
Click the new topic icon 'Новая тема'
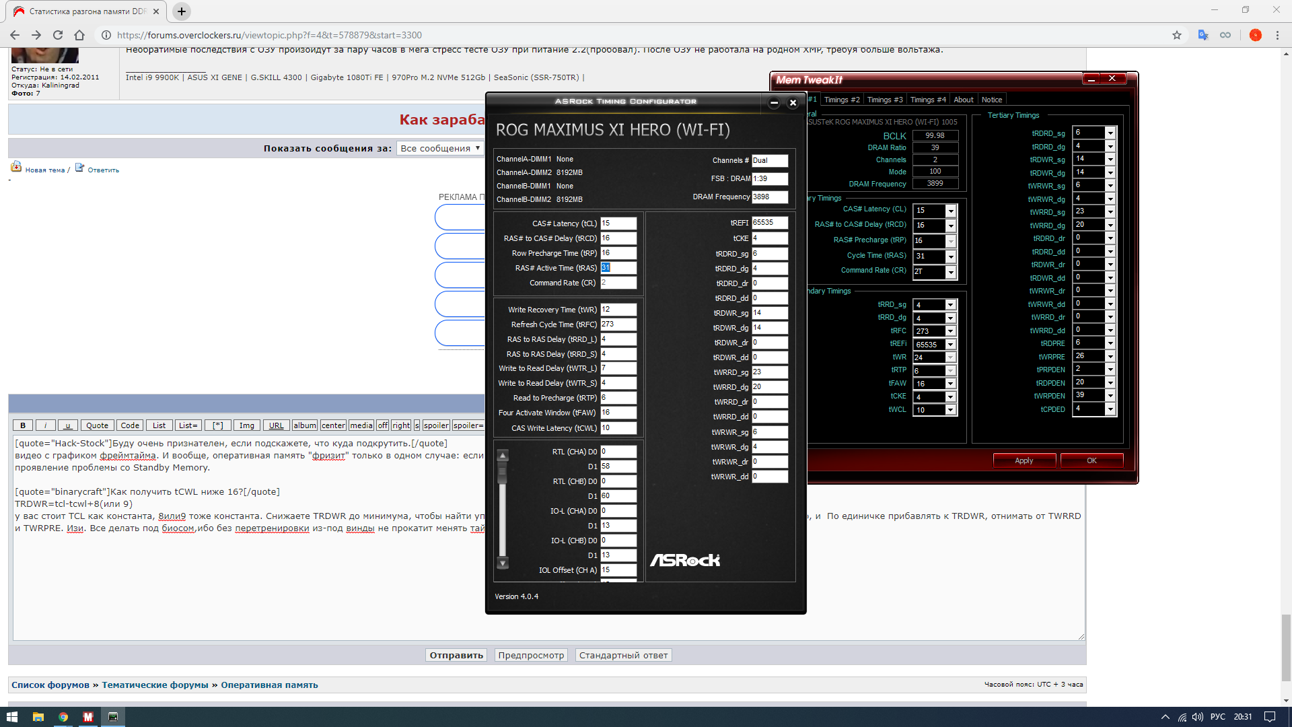click(x=16, y=167)
